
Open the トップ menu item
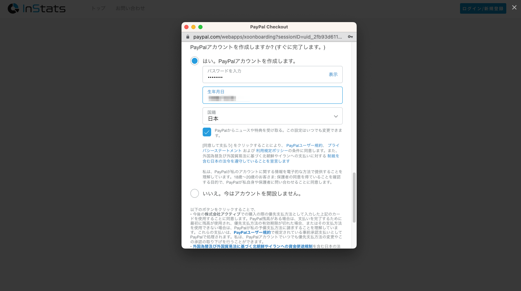(x=98, y=8)
